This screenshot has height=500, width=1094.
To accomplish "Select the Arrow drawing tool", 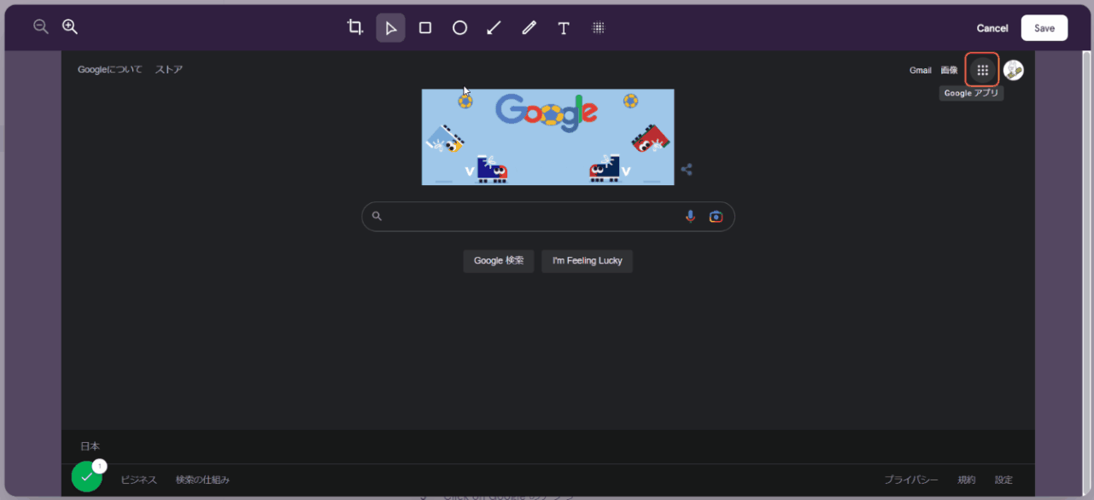I will click(494, 28).
